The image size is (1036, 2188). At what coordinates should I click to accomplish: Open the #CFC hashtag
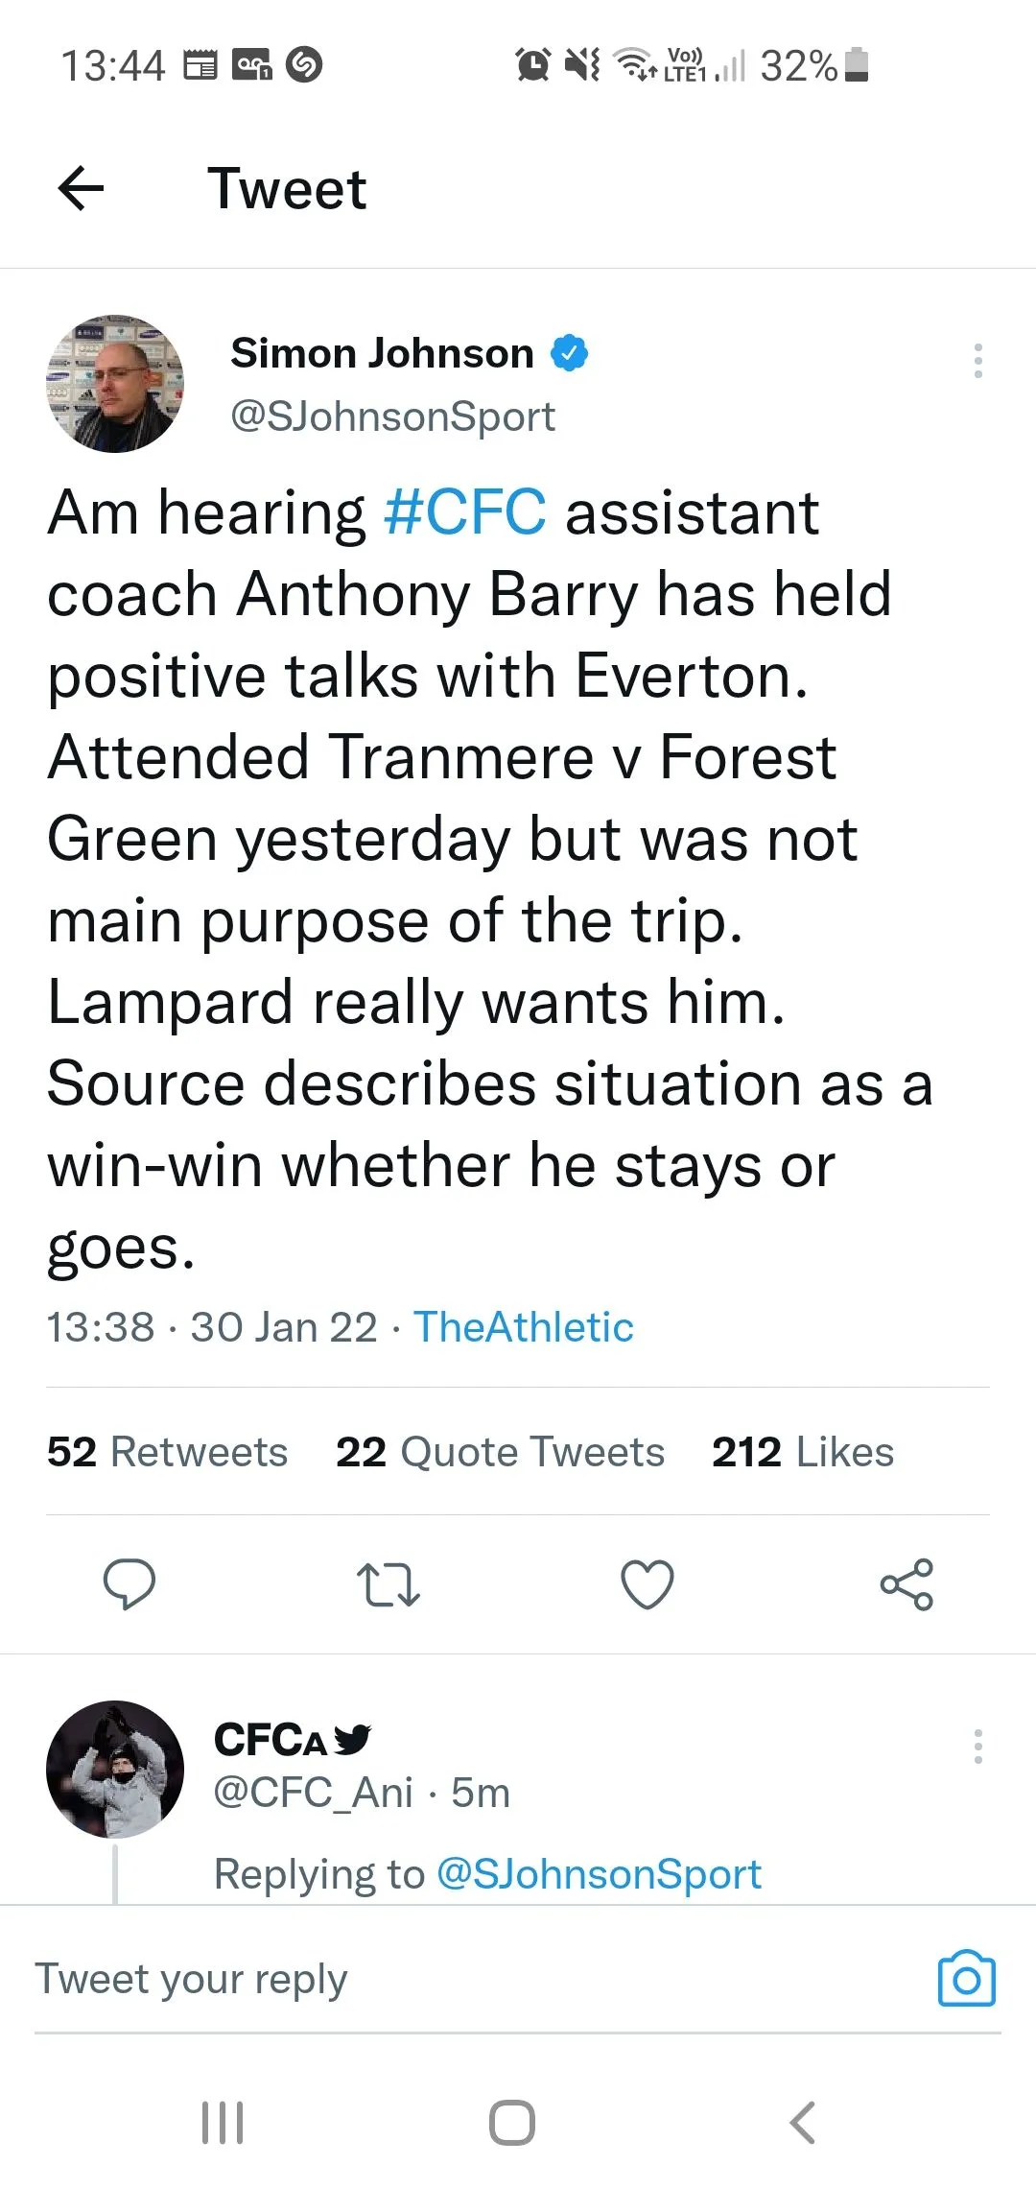point(464,511)
